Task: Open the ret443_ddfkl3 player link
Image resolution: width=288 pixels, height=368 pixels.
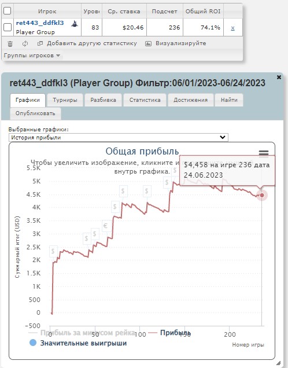Action: click(40, 23)
